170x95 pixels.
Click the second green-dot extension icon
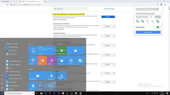coord(143,21)
